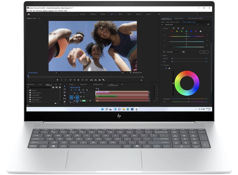Click the snapping magnet icon

pos(75,90)
